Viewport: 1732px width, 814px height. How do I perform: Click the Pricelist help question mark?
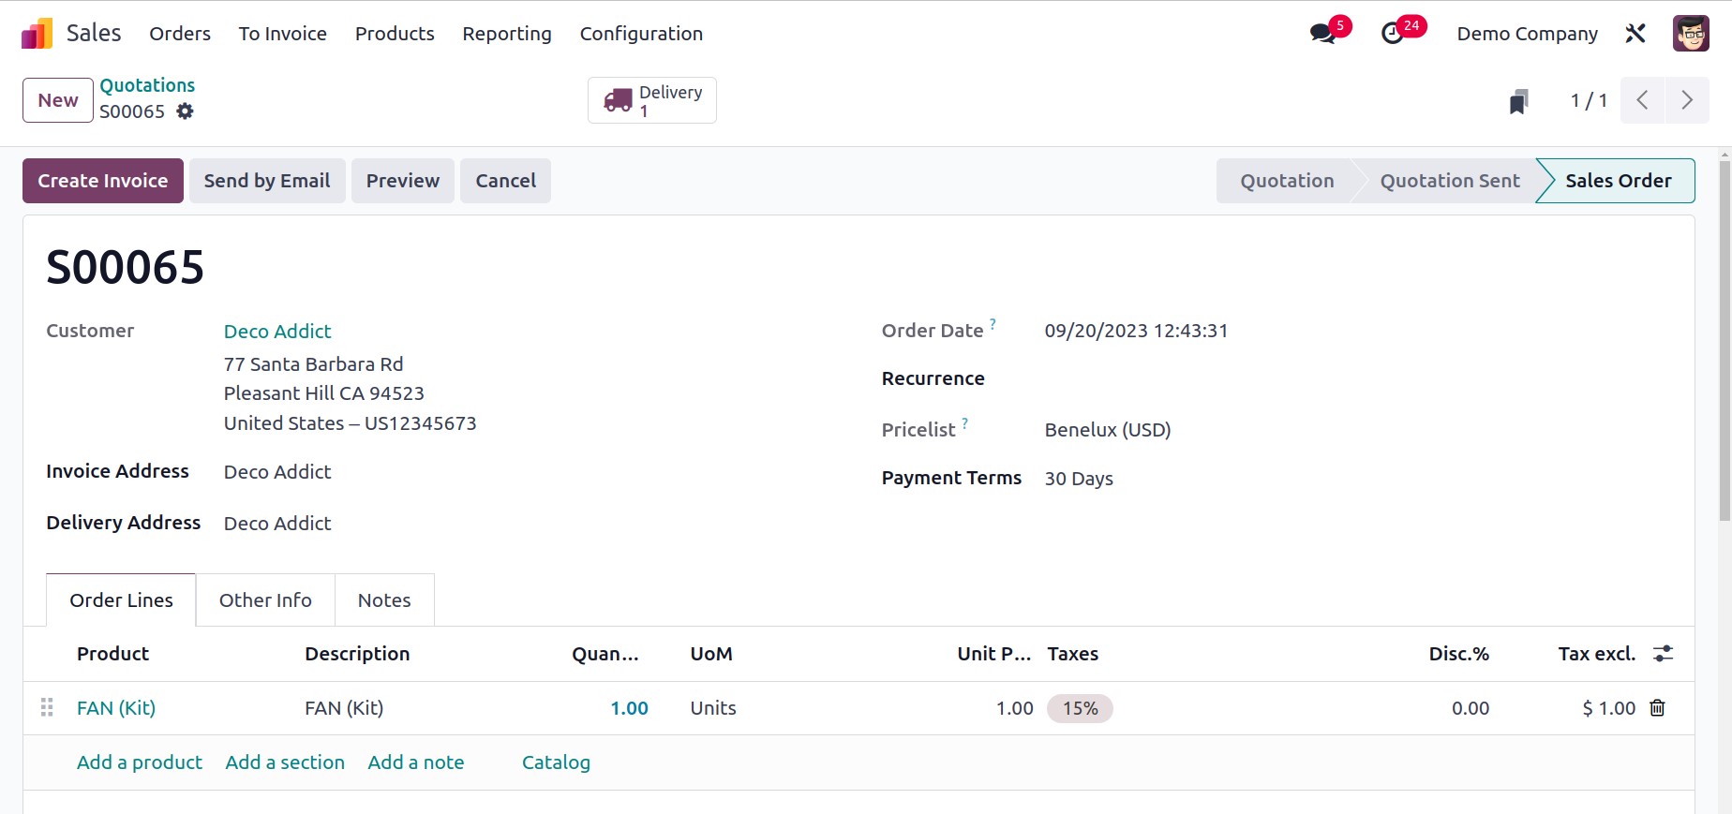[964, 422]
